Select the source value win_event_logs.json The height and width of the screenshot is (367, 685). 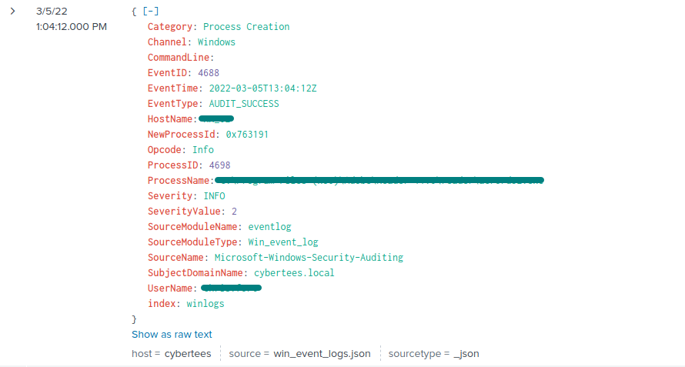pyautogui.click(x=322, y=354)
